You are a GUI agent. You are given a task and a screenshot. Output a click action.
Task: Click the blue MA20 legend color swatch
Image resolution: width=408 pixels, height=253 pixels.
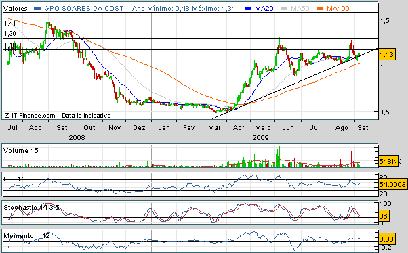(x=248, y=9)
